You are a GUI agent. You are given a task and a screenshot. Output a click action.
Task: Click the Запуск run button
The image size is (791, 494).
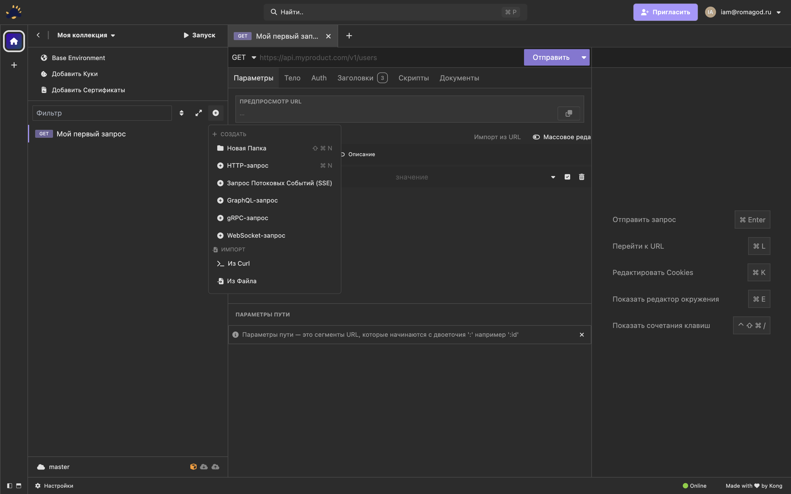click(199, 35)
